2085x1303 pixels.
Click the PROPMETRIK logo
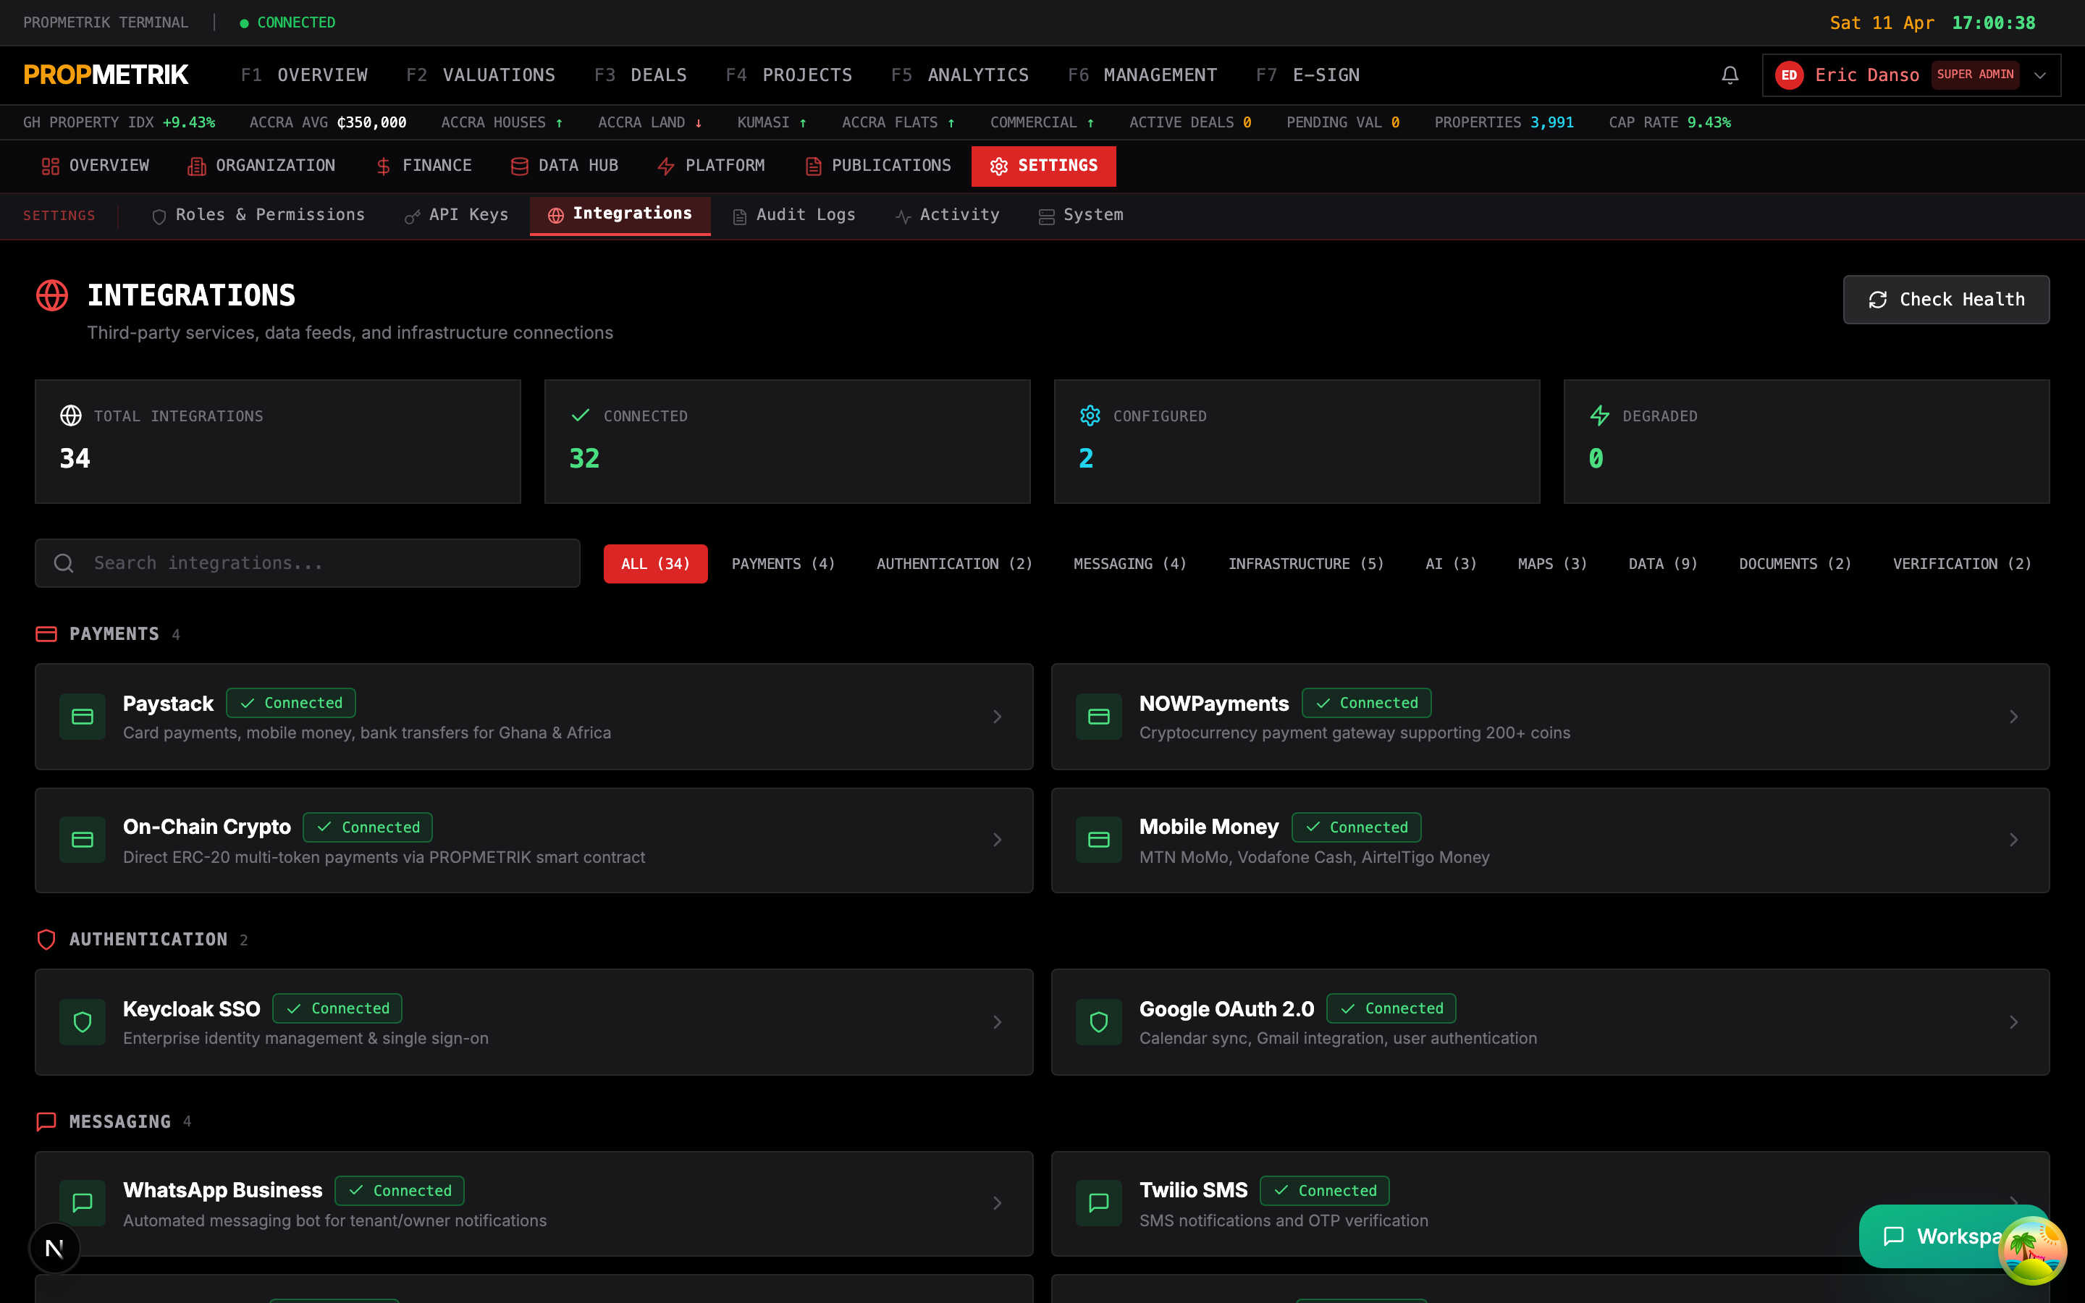pyautogui.click(x=106, y=75)
